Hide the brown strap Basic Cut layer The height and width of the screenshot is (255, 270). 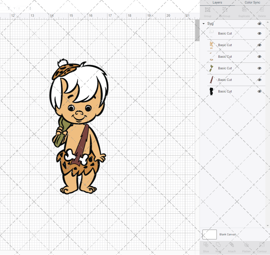tap(259, 80)
